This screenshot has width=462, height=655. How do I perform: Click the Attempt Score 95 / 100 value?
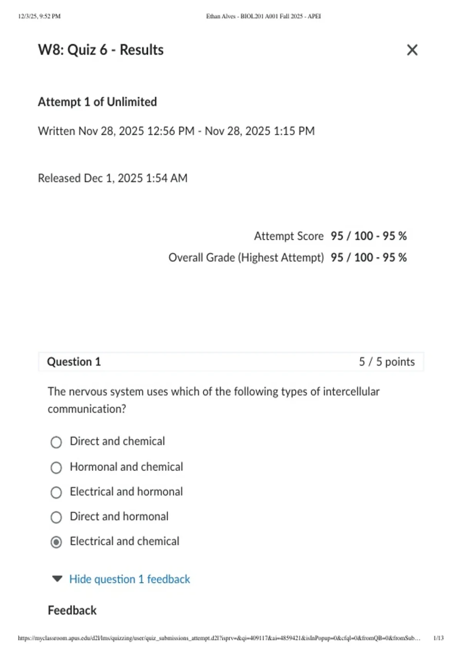pos(368,236)
